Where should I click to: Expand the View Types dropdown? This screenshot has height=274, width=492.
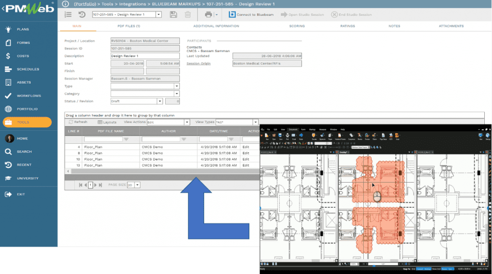point(256,122)
